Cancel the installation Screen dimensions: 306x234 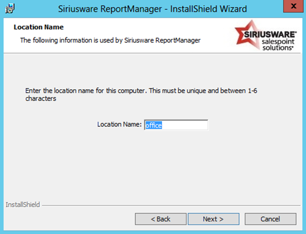(270, 219)
